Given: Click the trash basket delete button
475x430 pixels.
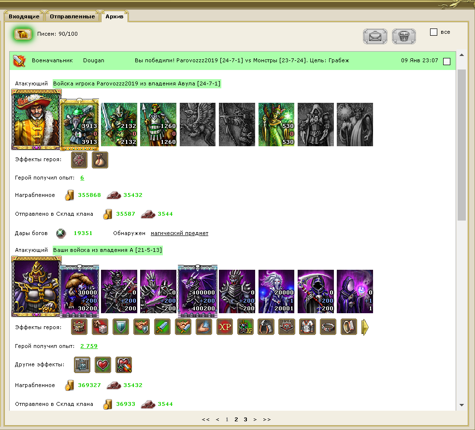Looking at the screenshot, I should pos(404,37).
